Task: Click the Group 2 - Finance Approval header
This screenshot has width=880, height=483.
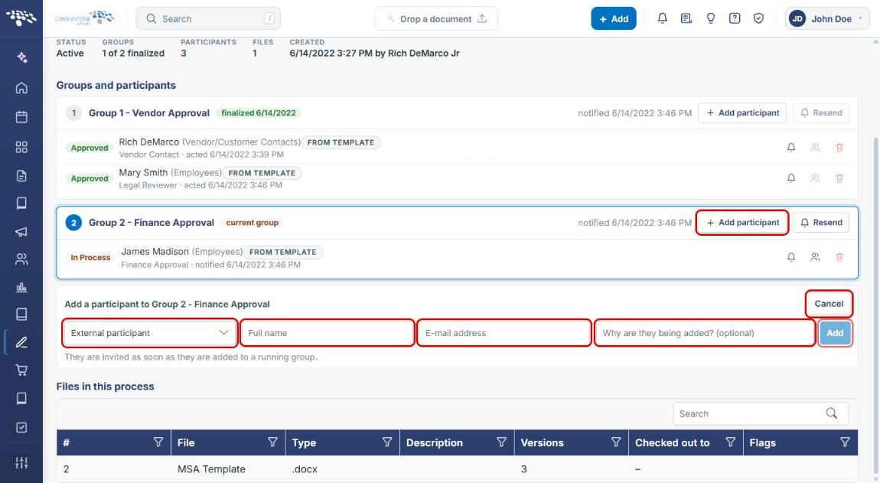Action: tap(152, 223)
